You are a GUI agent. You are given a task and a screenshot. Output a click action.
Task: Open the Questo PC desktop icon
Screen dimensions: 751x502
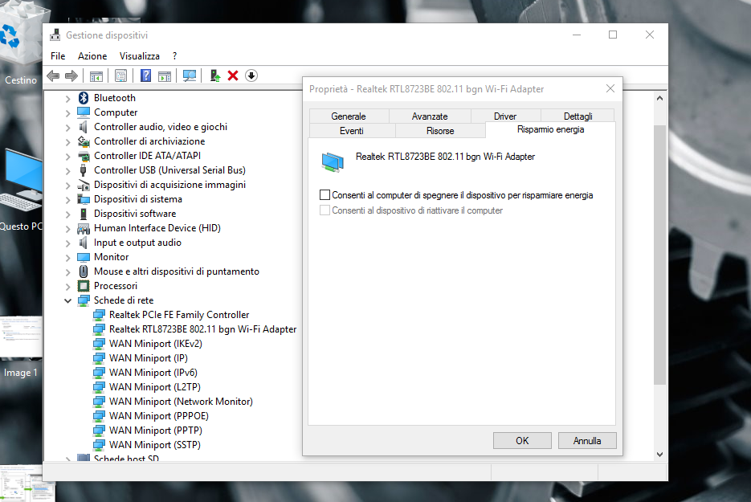[x=21, y=190]
